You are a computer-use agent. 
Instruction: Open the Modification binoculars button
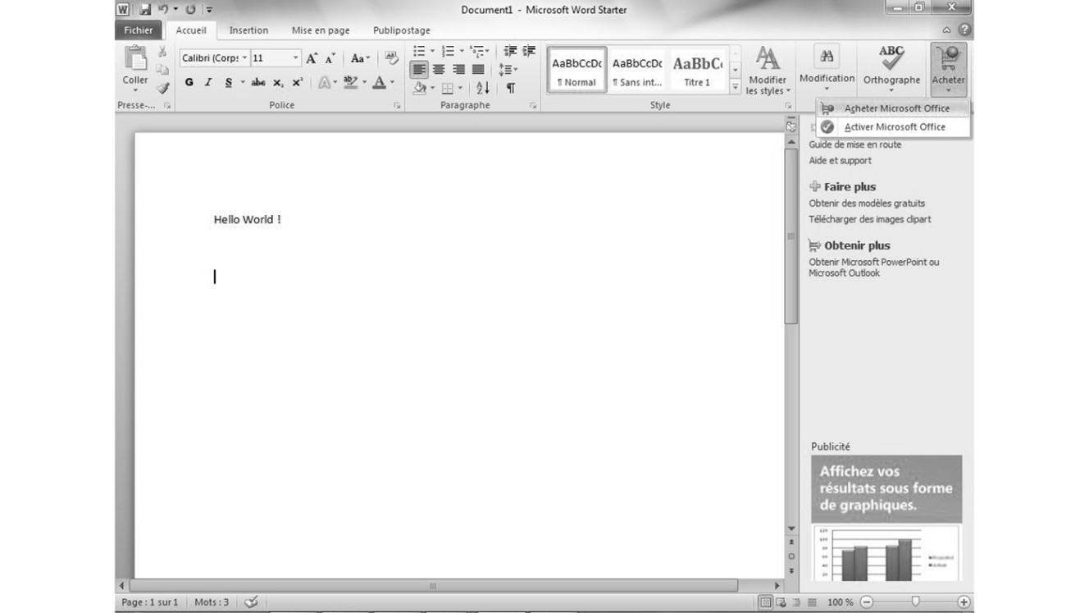pos(827,69)
